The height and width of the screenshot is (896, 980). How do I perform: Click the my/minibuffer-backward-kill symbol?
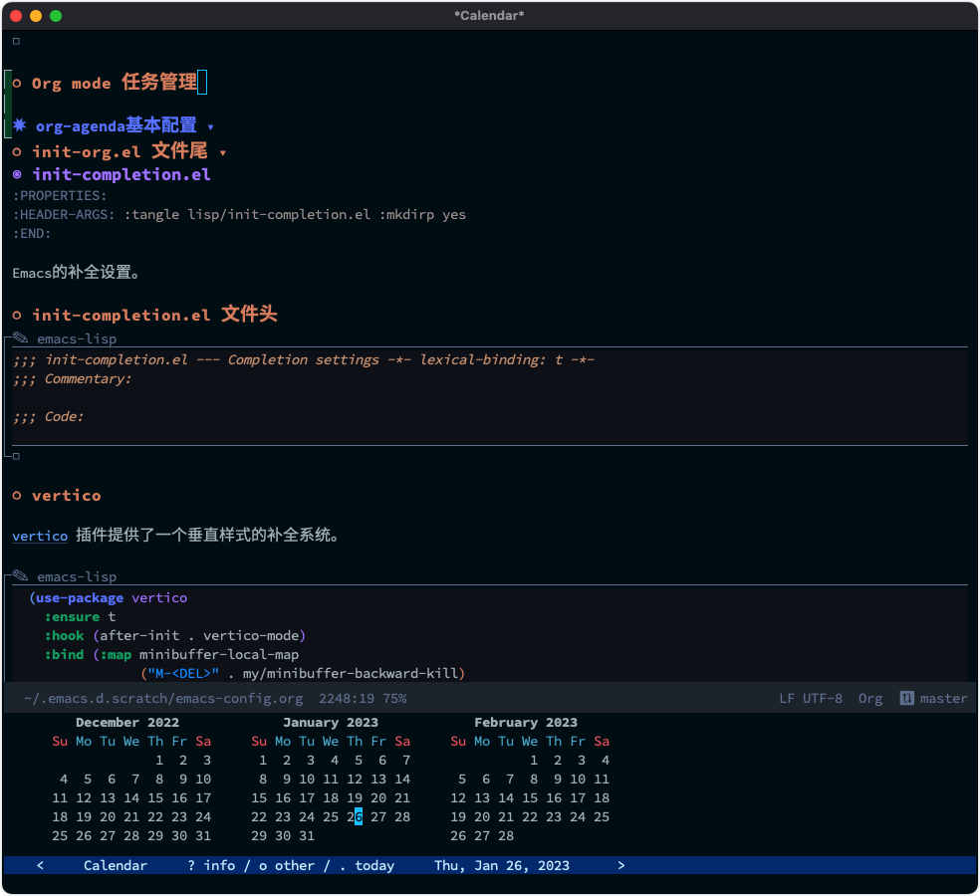pos(351,673)
